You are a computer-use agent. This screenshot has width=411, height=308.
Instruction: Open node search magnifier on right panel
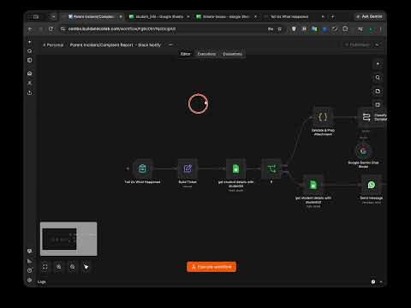[378, 78]
